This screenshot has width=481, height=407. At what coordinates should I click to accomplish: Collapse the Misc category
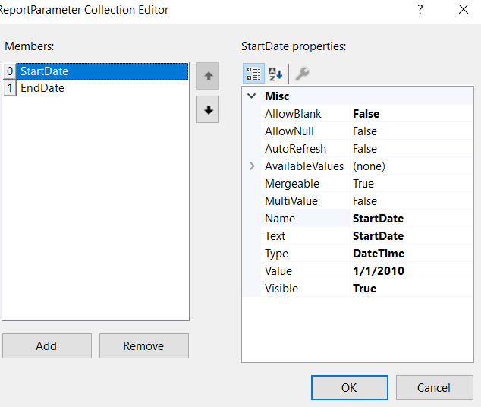(x=252, y=96)
